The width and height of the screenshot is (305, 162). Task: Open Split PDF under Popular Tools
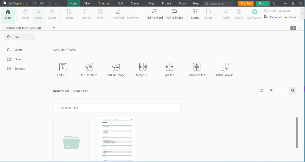169,69
